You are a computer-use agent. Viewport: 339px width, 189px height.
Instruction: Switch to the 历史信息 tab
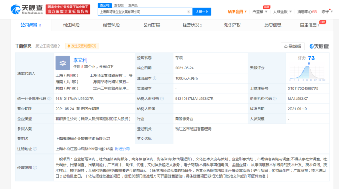pyautogui.click(x=273, y=25)
